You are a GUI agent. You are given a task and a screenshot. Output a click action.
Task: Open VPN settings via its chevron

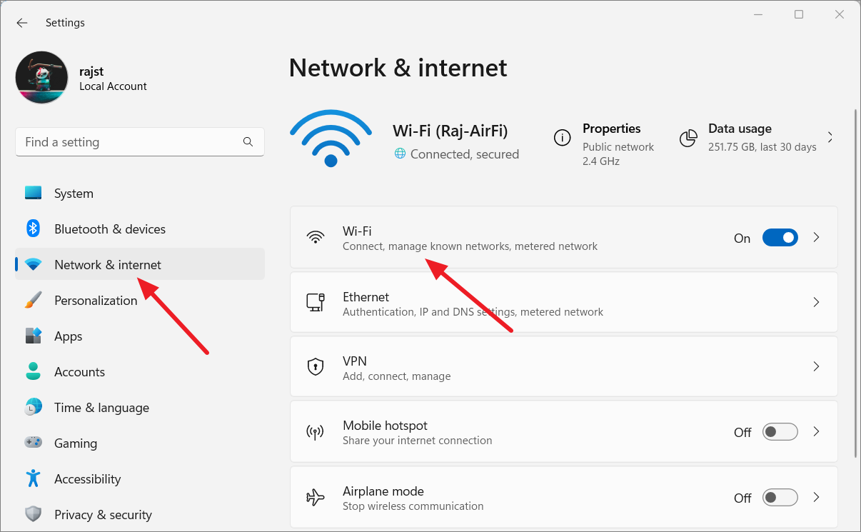(816, 366)
